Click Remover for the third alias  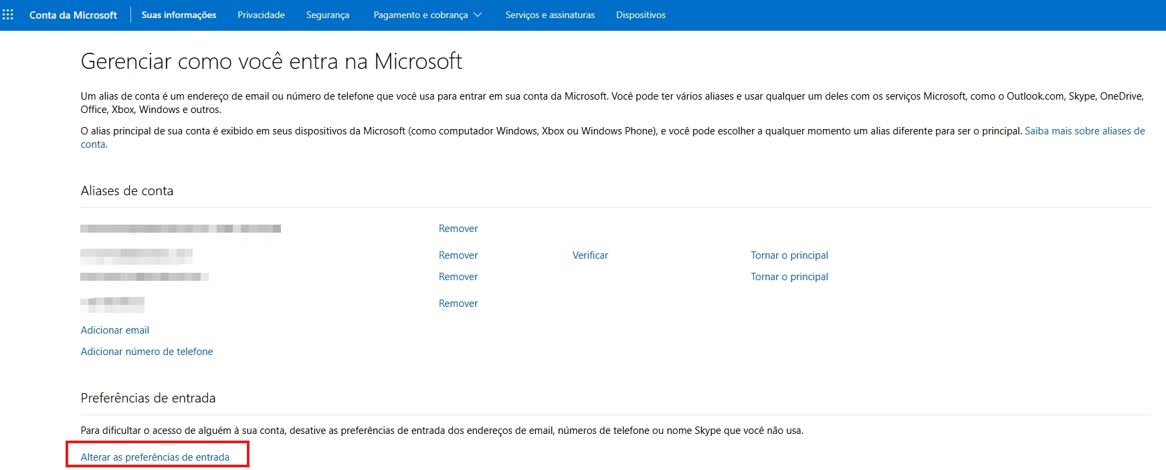click(458, 277)
